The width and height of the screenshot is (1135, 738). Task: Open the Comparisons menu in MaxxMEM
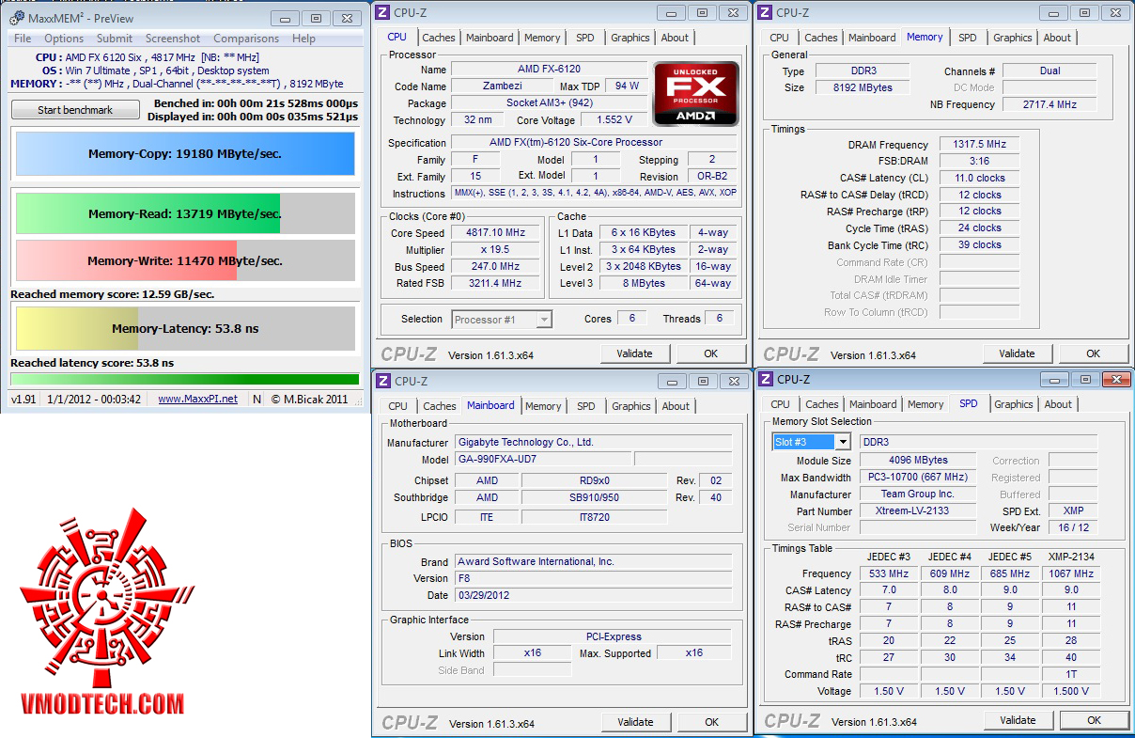(x=246, y=39)
